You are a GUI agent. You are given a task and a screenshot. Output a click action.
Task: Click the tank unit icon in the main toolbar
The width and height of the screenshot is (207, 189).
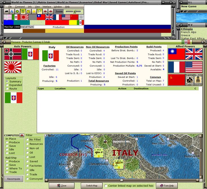point(6,11)
